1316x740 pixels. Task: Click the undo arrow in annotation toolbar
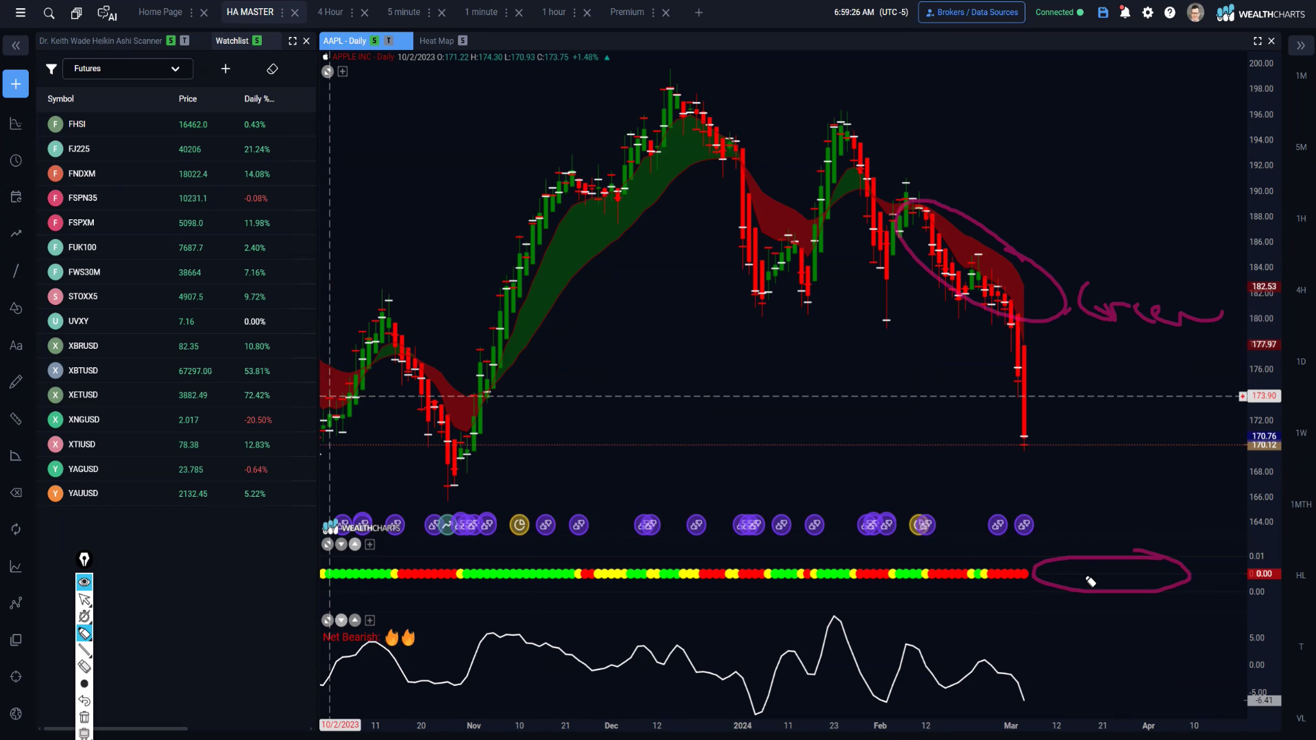point(84,700)
